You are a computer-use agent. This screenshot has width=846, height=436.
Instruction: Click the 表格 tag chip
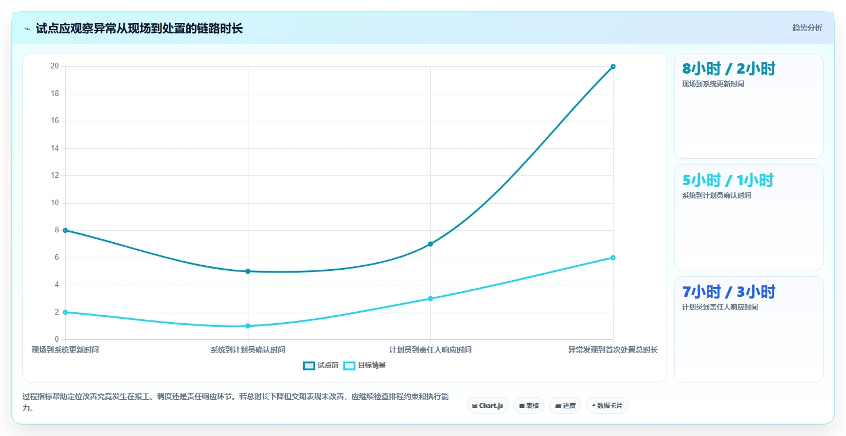coord(529,406)
